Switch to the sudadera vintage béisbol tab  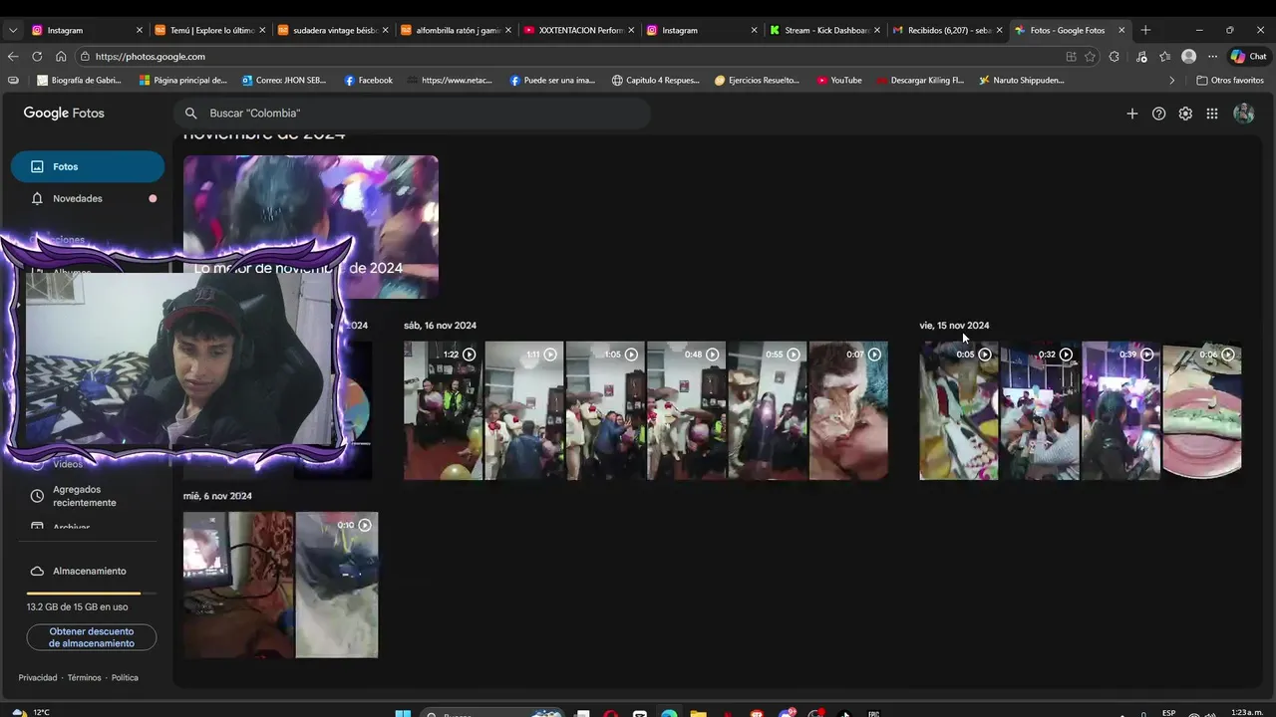pyautogui.click(x=333, y=30)
